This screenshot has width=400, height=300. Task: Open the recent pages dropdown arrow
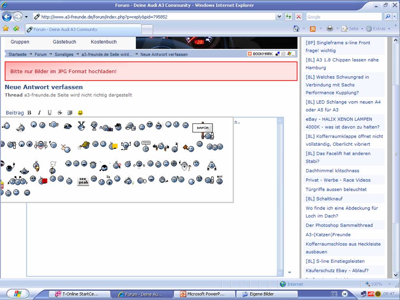(26, 17)
